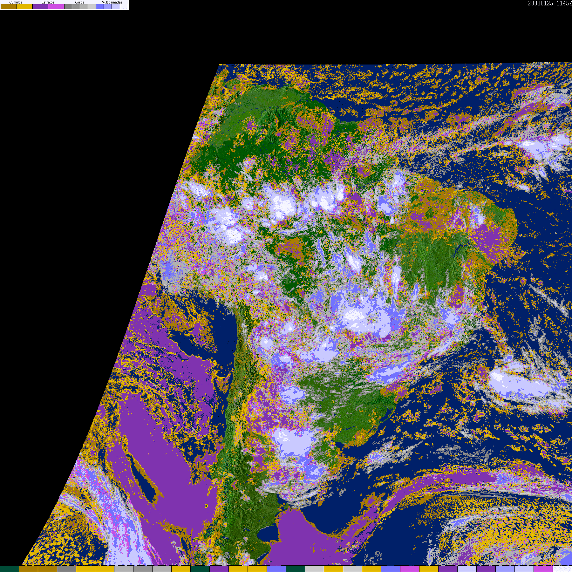Click the magenta Estratos legend swatch
The height and width of the screenshot is (572, 572).
(56, 6)
